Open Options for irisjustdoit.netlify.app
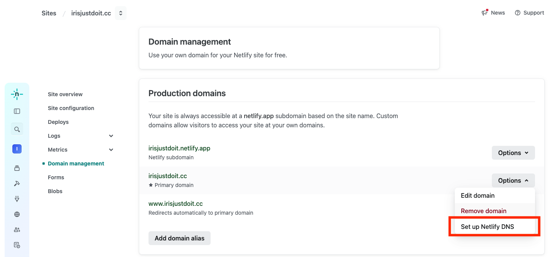The image size is (557, 257). pos(513,153)
